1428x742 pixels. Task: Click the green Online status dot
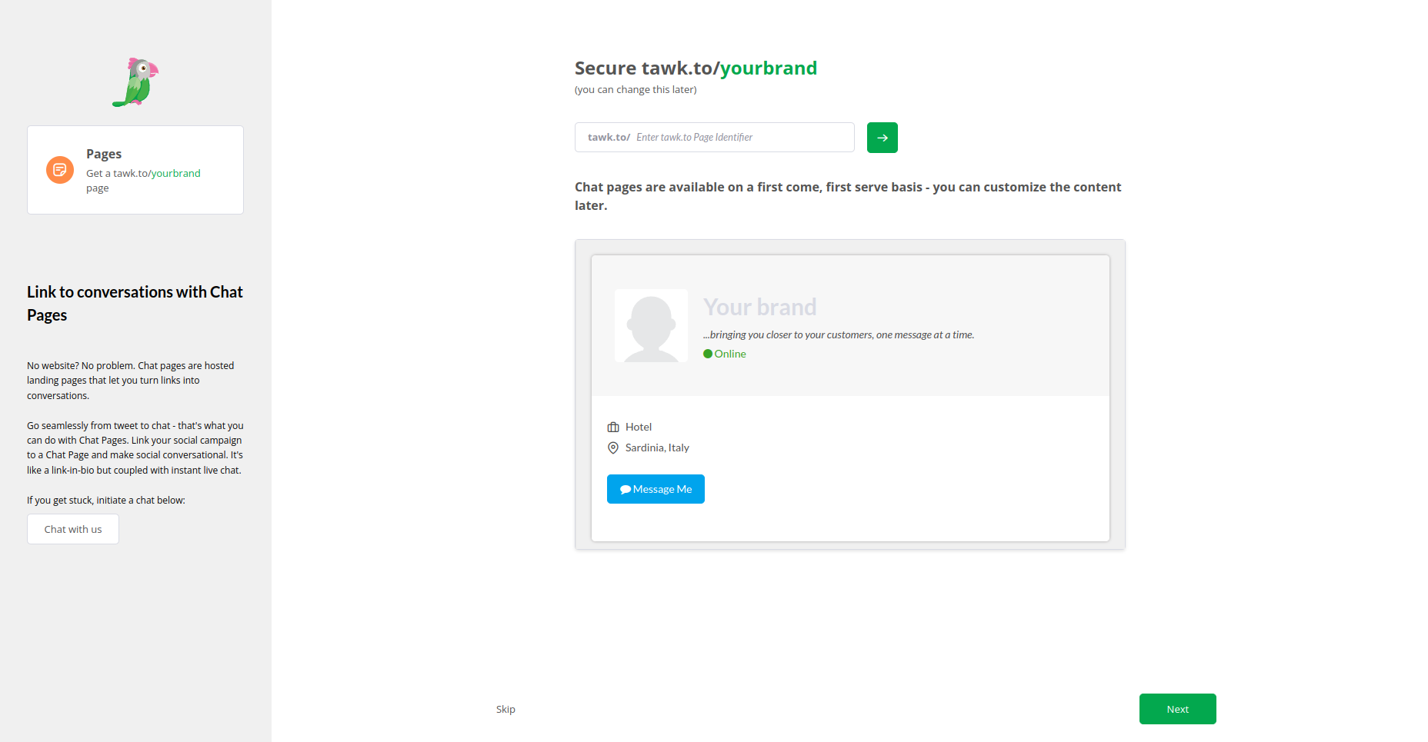point(708,354)
